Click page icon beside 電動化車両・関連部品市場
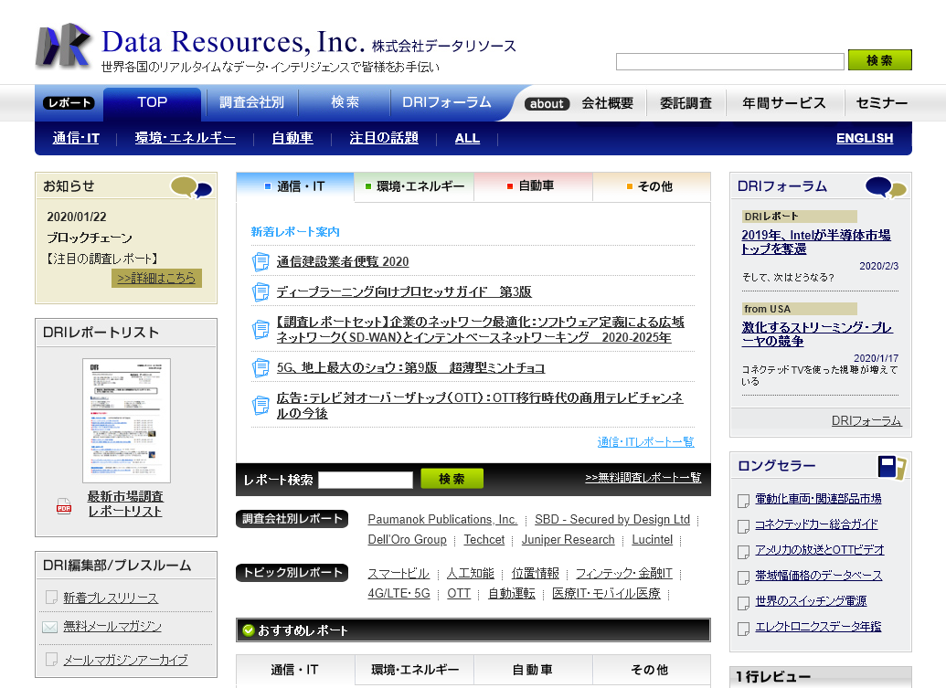 tap(744, 500)
